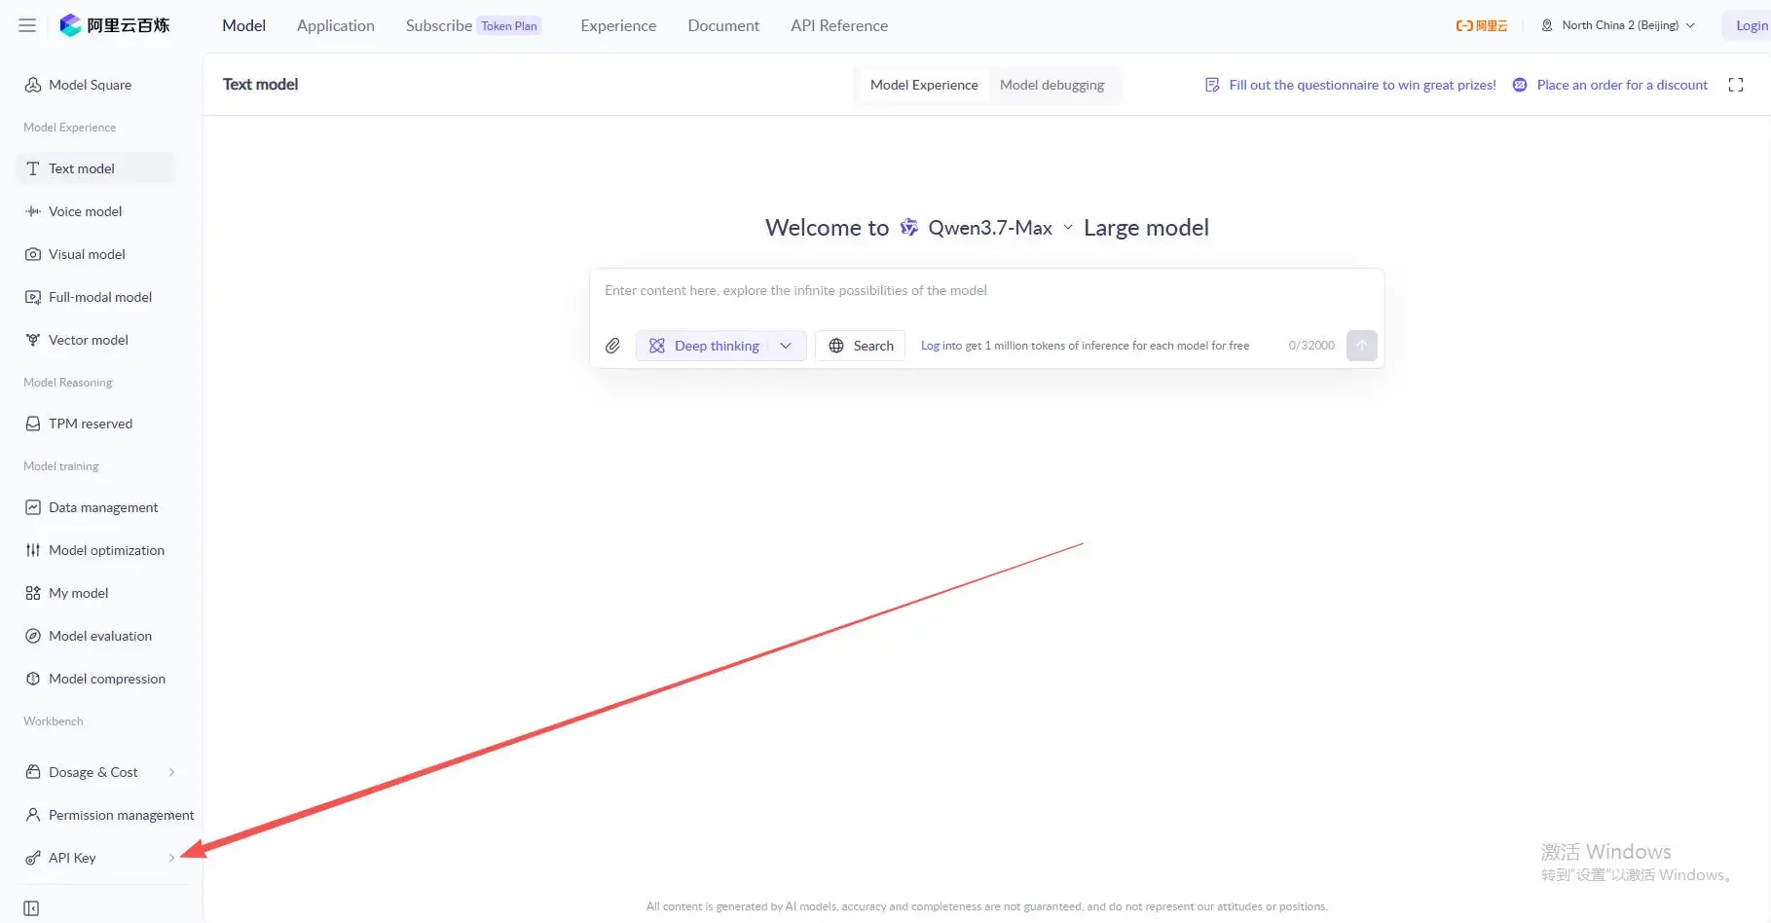Click the send arrow button
Viewport: 1771px width, 923px height.
click(1362, 346)
